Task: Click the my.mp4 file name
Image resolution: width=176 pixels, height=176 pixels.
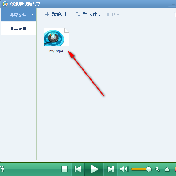Action: click(x=56, y=51)
